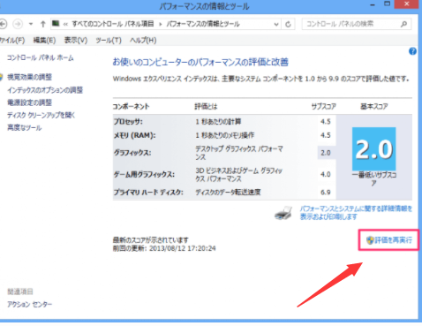This screenshot has height=326, width=422.
Task: Open help via blue question mark icon
Action: tap(412, 51)
